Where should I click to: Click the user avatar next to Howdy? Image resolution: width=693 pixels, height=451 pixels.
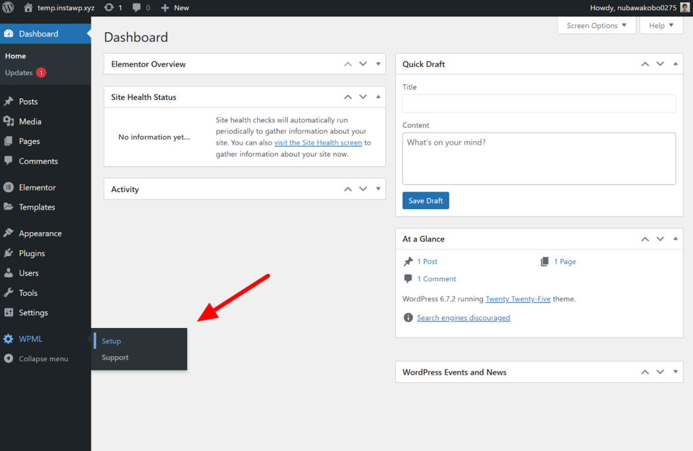tap(685, 7)
